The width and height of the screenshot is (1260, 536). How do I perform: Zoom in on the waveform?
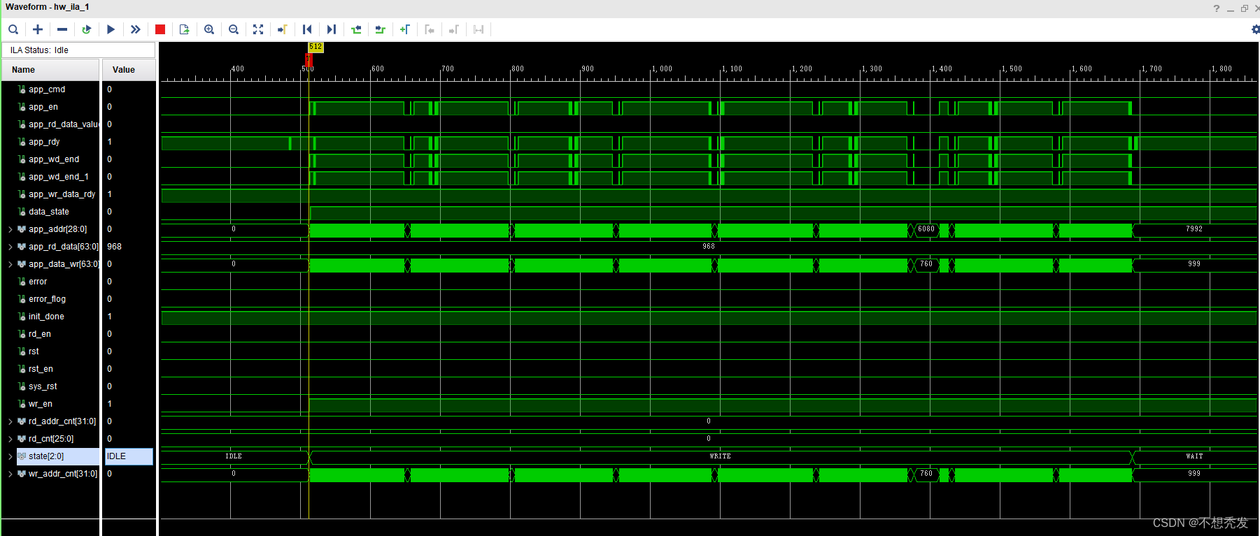point(209,29)
